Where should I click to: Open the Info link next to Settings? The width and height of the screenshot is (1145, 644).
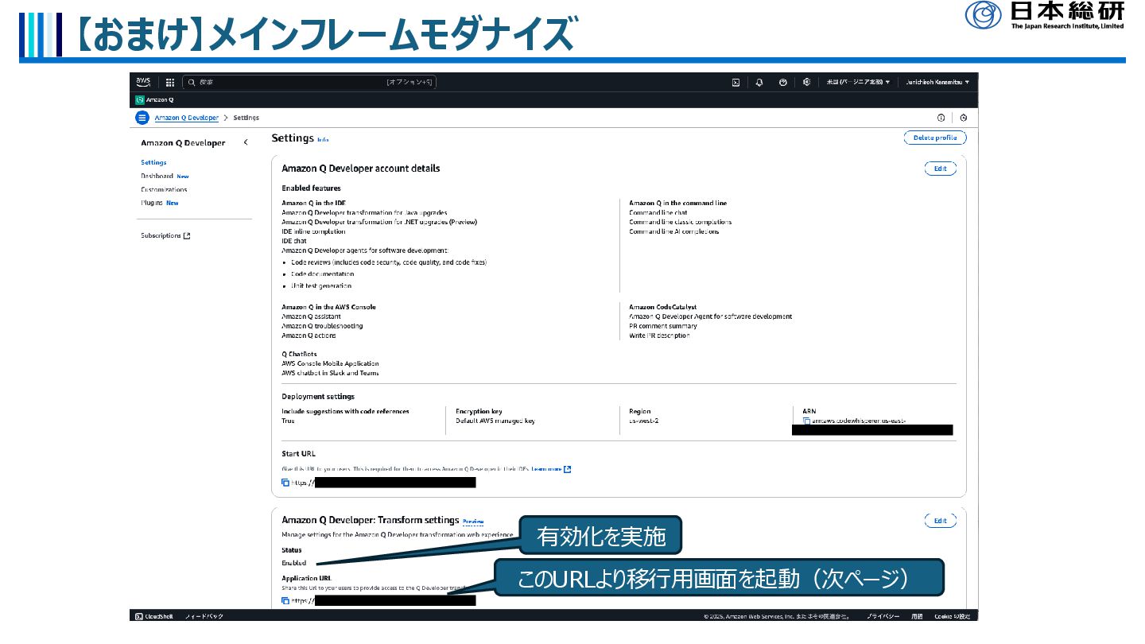point(323,139)
